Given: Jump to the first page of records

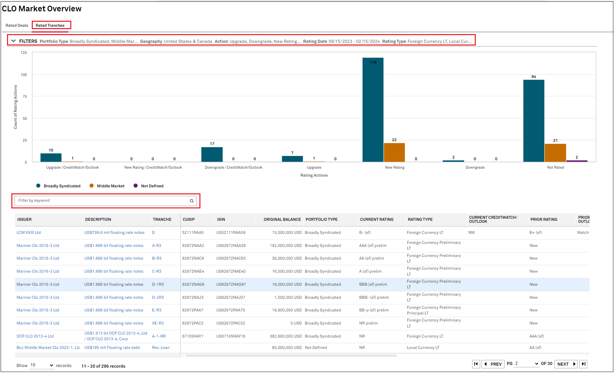Looking at the screenshot, I should (x=476, y=364).
